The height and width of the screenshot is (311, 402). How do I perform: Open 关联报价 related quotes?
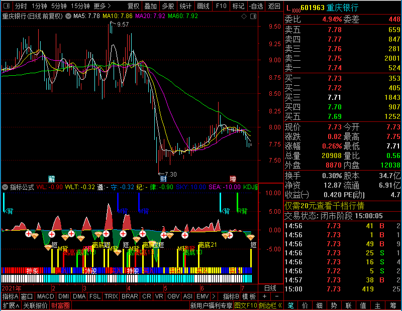pyautogui.click(x=35, y=305)
